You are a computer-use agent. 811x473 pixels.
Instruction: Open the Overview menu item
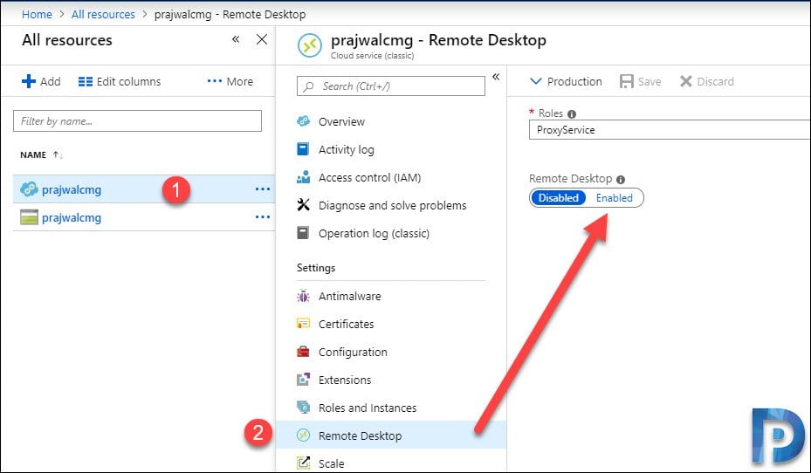pos(341,121)
